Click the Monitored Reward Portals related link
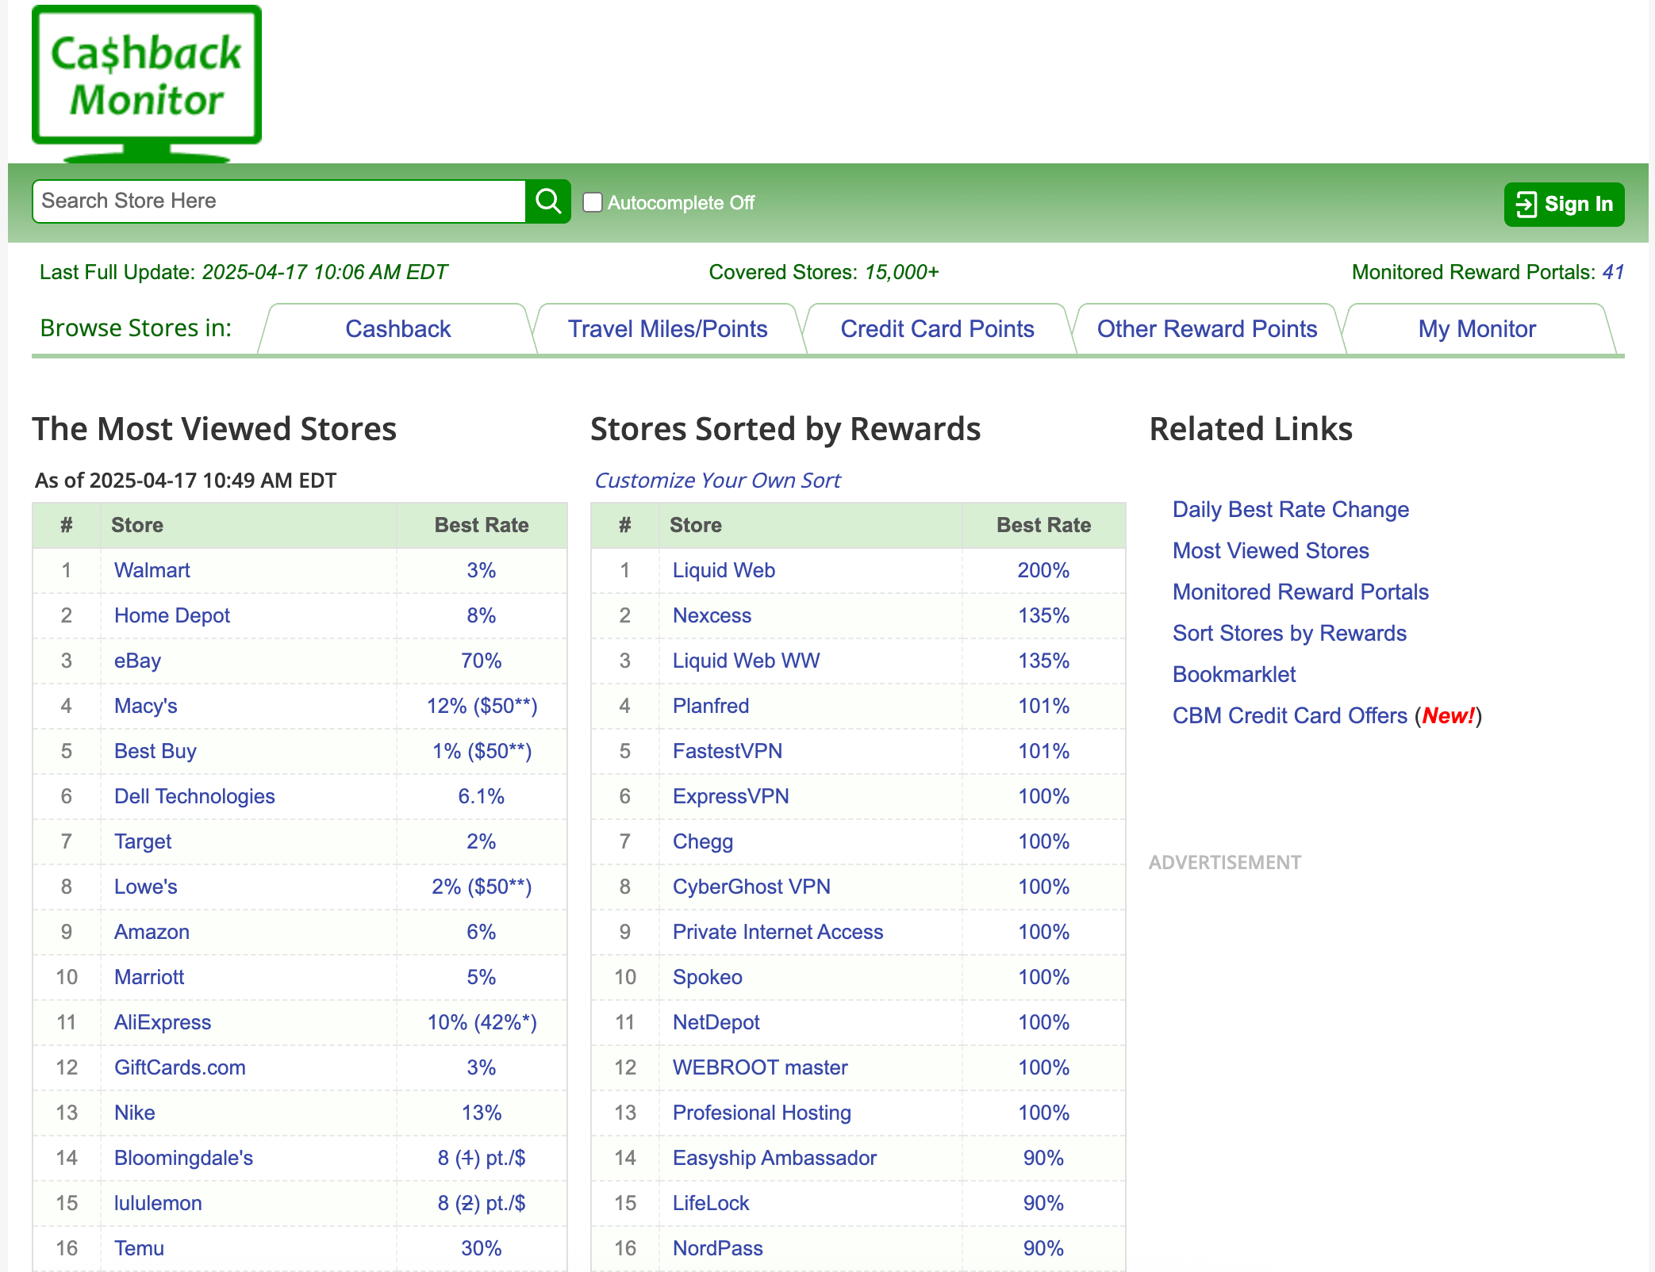The width and height of the screenshot is (1655, 1272). pos(1300,592)
